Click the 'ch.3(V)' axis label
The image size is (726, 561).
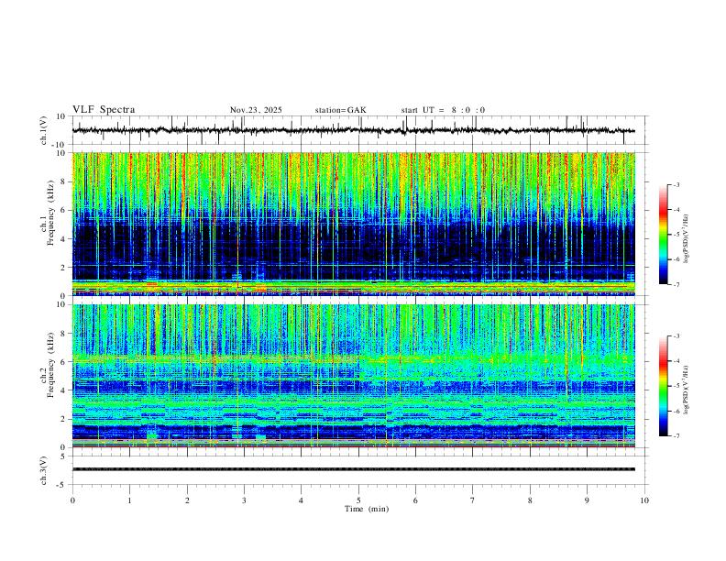(44, 471)
